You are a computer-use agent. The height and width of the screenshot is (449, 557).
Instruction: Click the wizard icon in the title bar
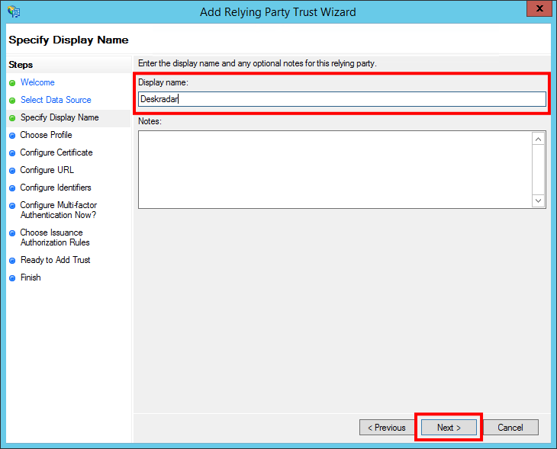14,11
